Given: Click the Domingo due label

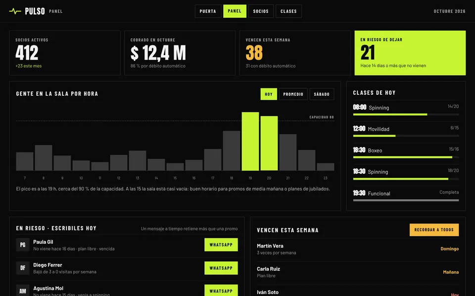Looking at the screenshot, I should tap(450, 249).
